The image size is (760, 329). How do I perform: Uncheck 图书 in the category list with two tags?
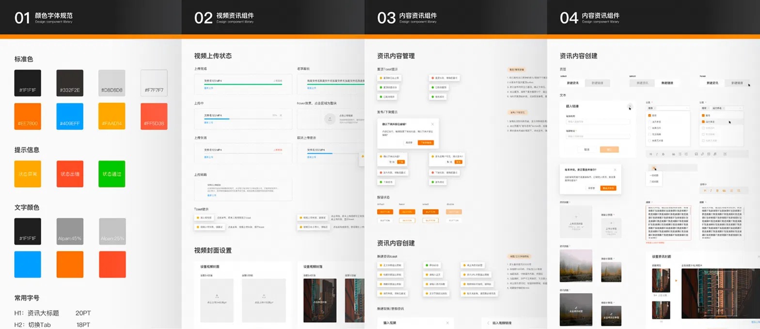(x=703, y=115)
